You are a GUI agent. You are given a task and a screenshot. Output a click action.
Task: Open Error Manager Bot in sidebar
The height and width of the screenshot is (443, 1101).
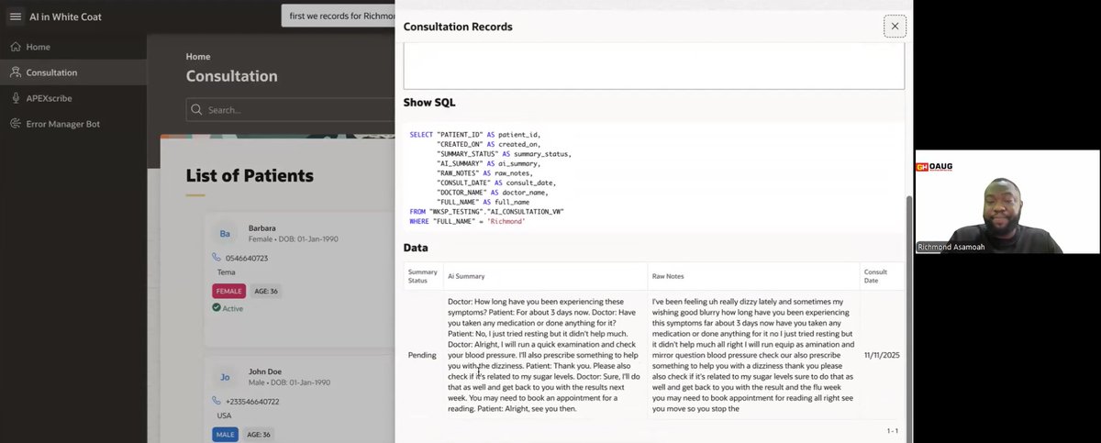[x=73, y=124]
